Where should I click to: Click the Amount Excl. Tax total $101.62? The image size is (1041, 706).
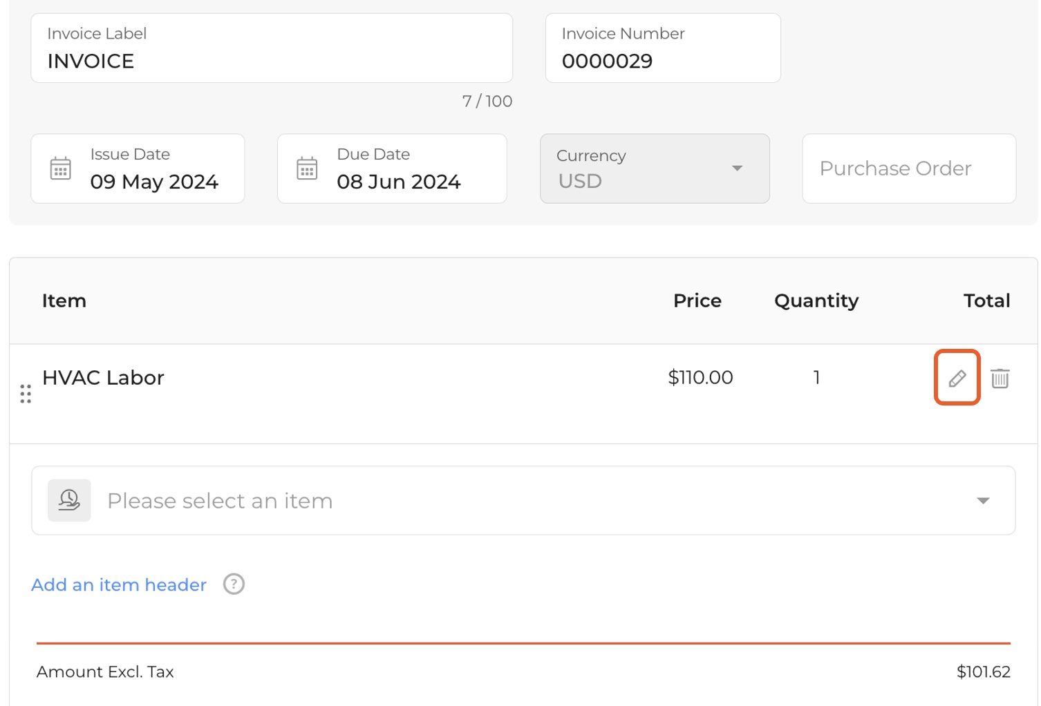click(x=983, y=672)
